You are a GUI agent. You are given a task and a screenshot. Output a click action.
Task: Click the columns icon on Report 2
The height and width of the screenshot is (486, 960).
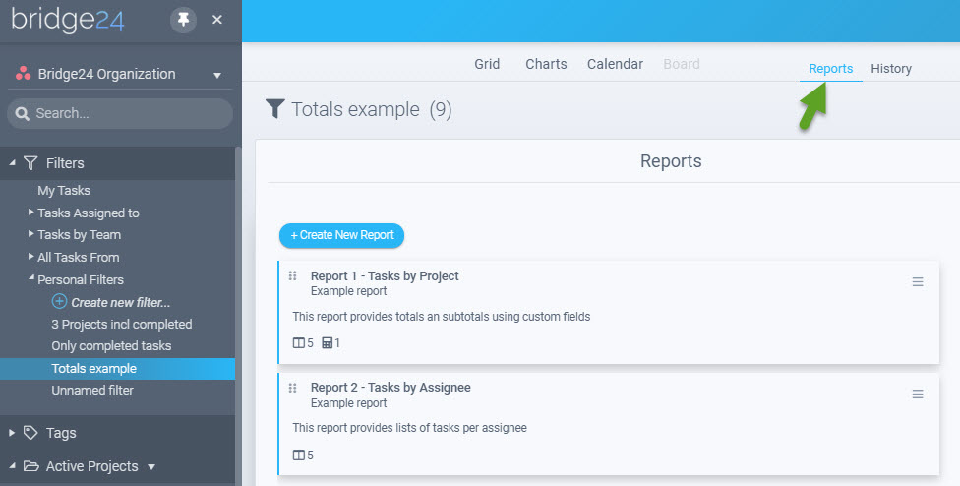pos(298,456)
